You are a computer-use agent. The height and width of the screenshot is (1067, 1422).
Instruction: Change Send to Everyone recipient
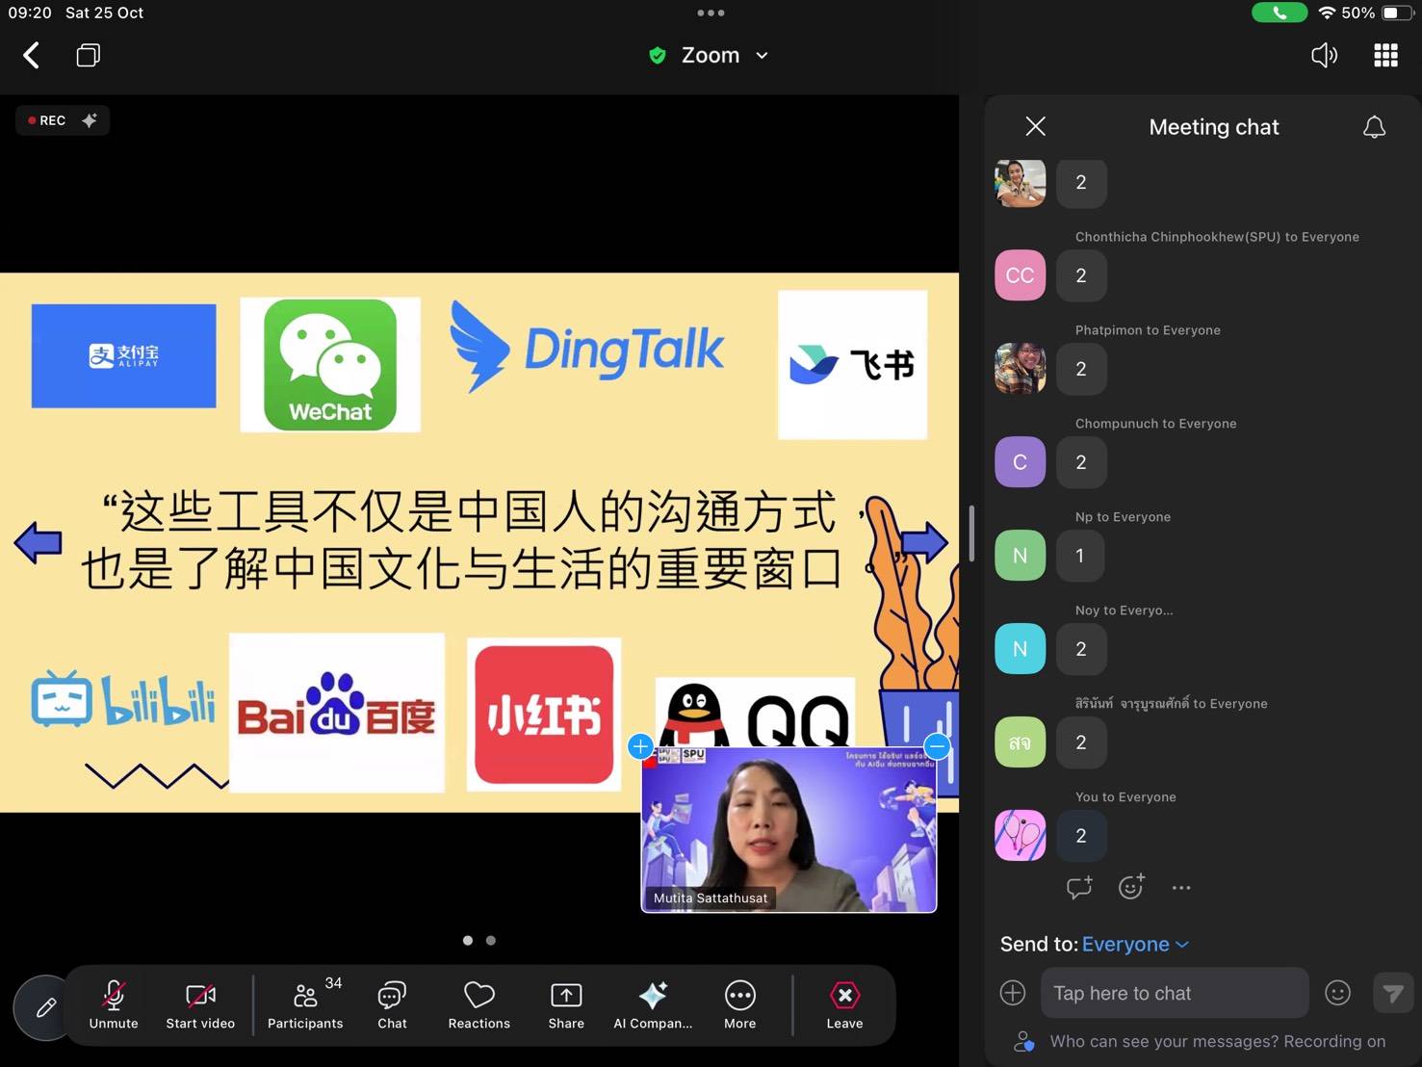click(1134, 944)
